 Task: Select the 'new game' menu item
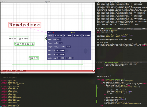tap(19, 38)
